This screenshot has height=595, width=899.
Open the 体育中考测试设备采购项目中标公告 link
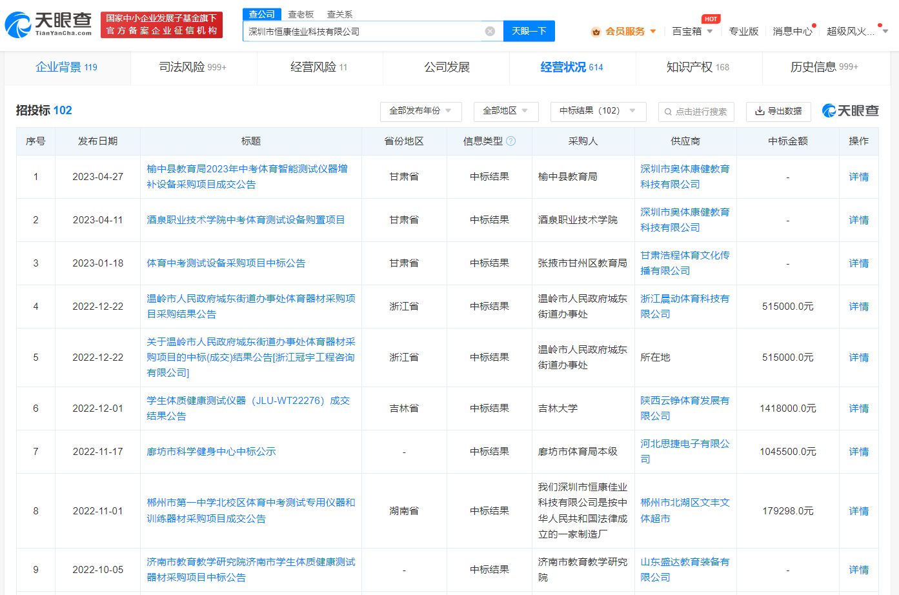click(226, 263)
